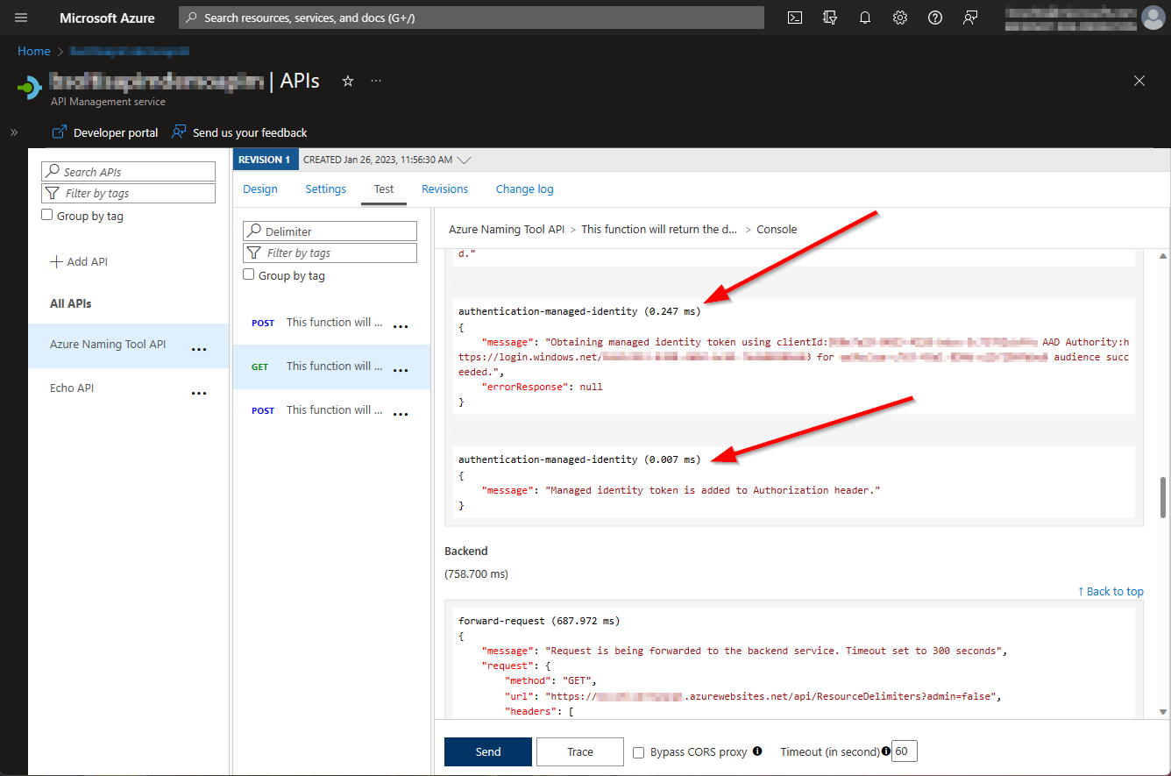1171x776 pixels.
Task: Open the feedback icon in the top bar
Action: pyautogui.click(x=970, y=18)
